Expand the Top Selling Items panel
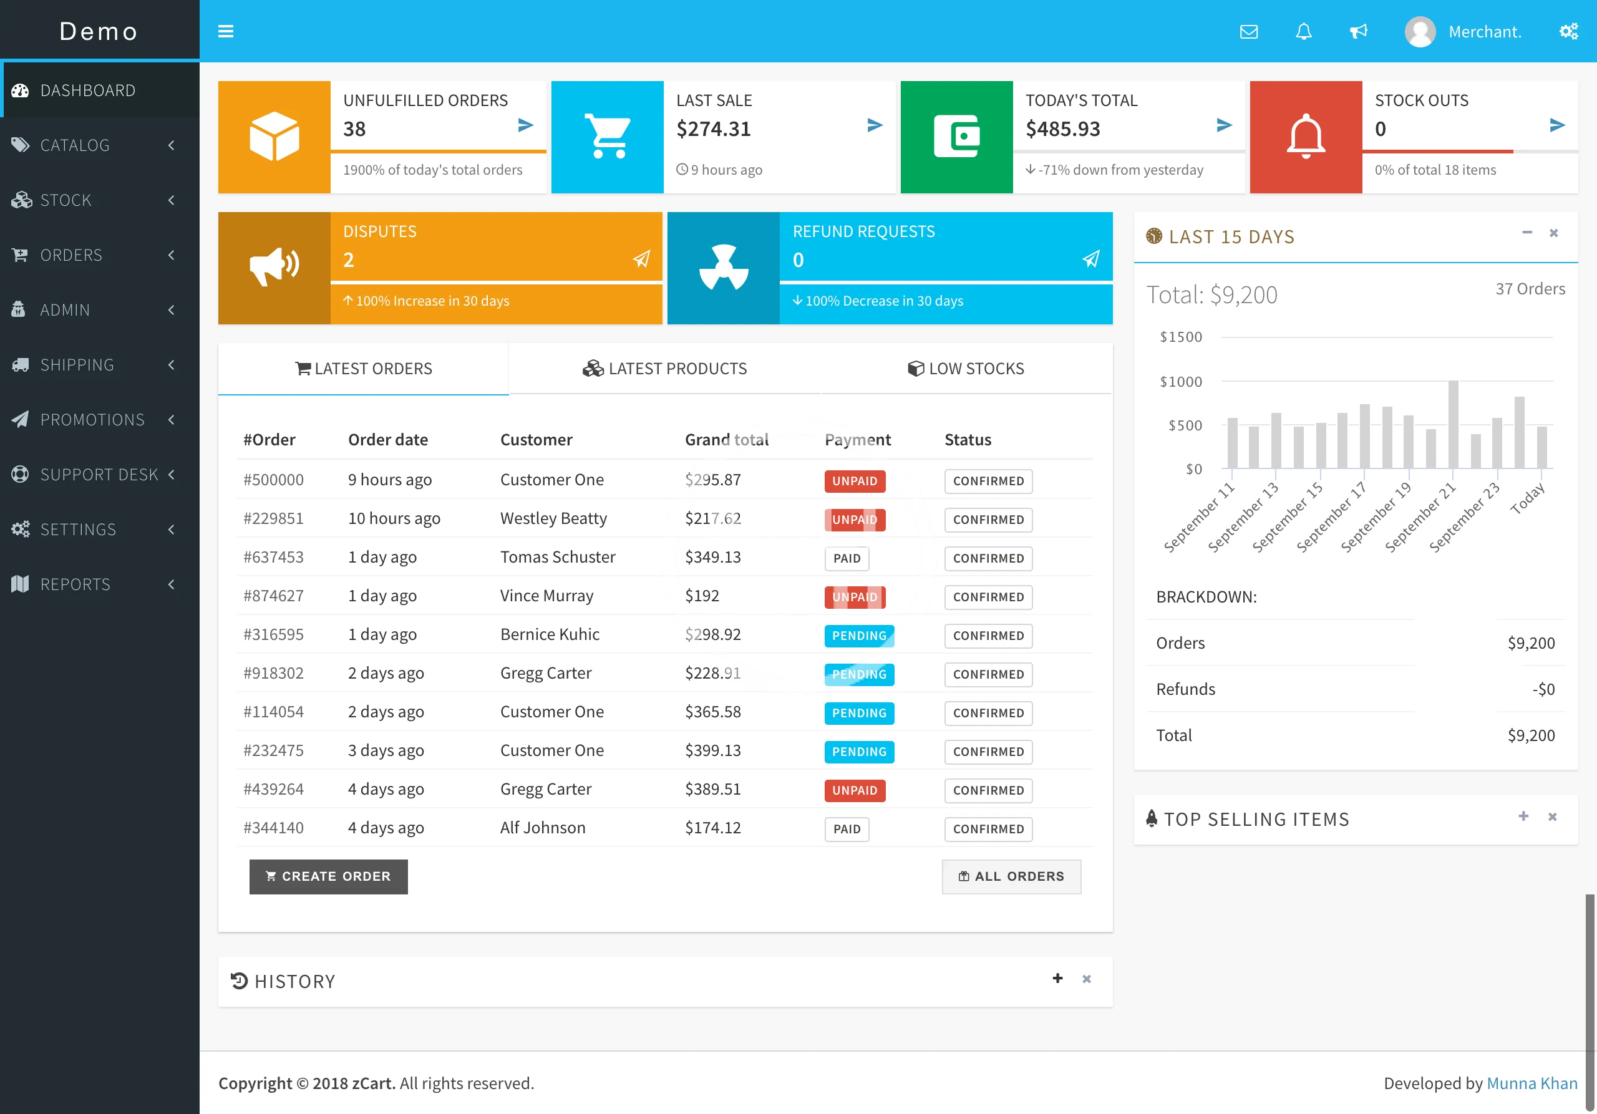The image size is (1597, 1114). point(1523,816)
